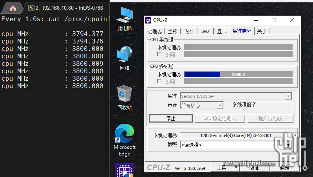Screen dimensions: 313x177
Task: Click the 提交与比较 button
Action: (x=270, y=118)
